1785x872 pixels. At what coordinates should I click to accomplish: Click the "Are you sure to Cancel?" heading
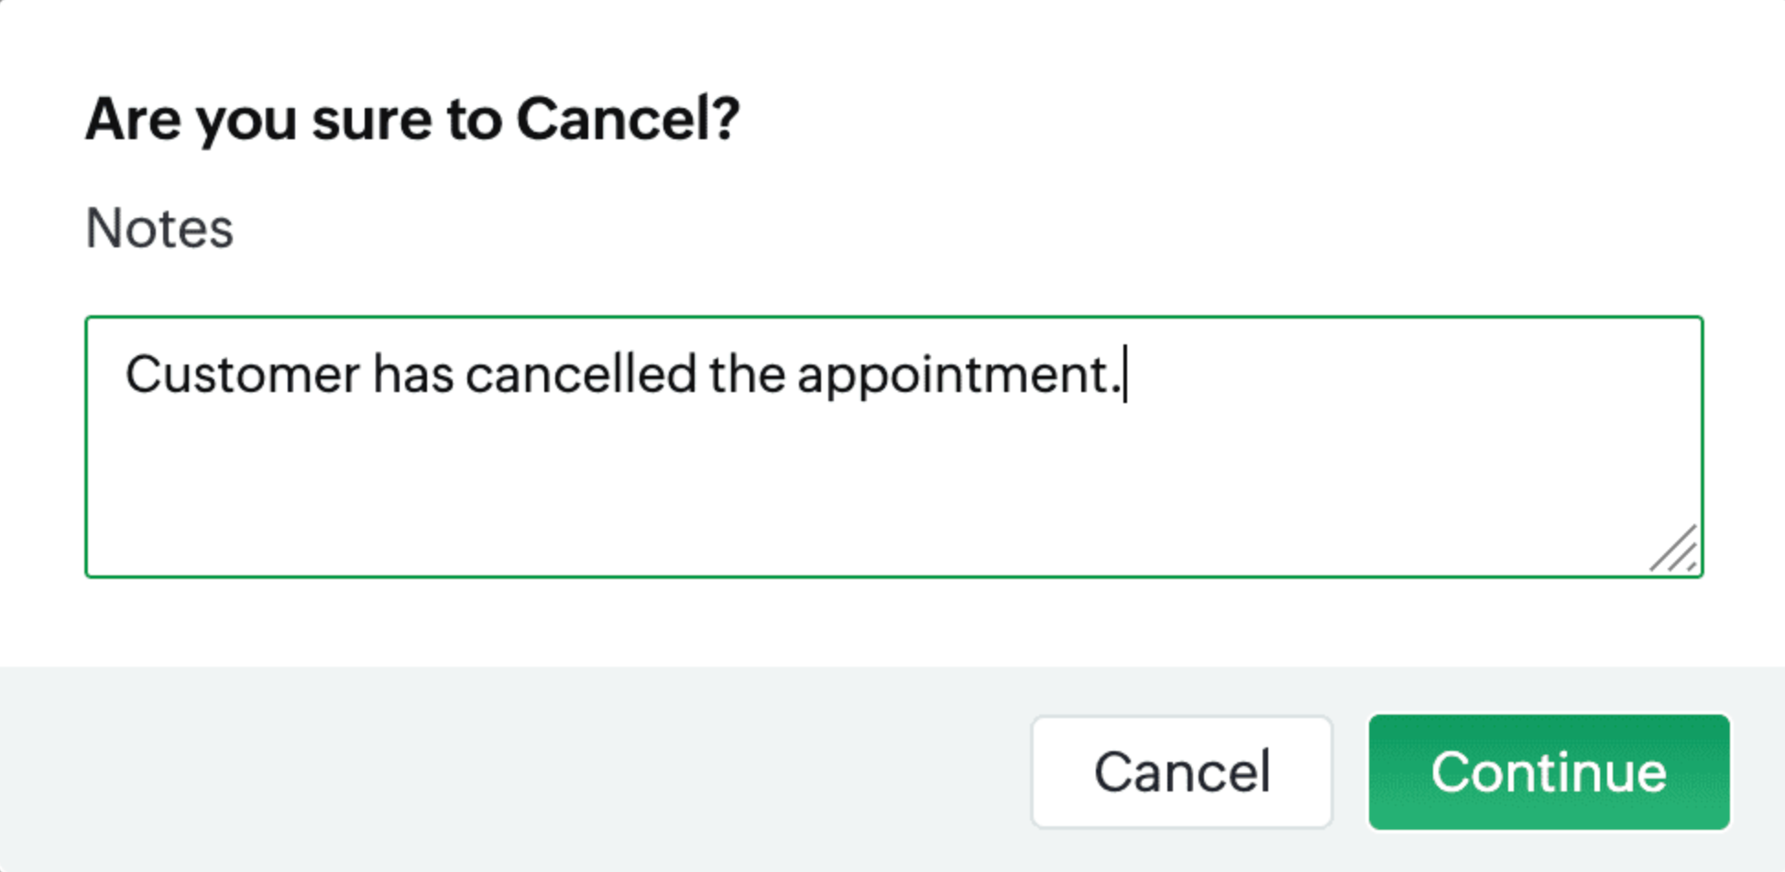[412, 119]
